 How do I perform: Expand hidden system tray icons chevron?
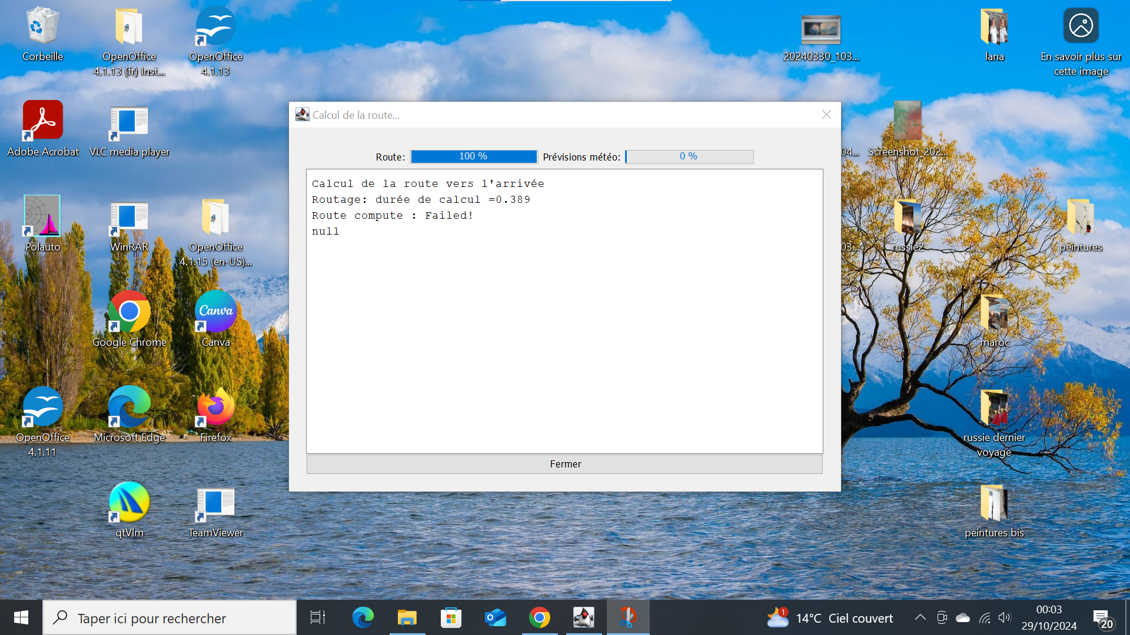(x=920, y=617)
